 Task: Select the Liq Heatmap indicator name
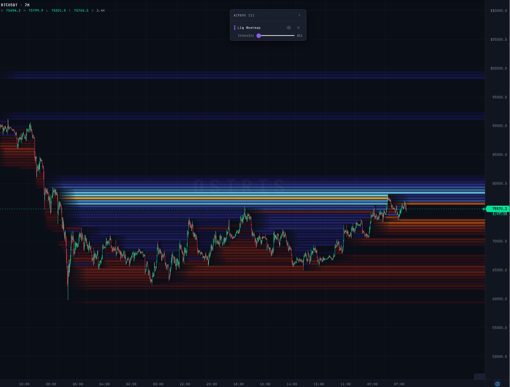pos(249,28)
